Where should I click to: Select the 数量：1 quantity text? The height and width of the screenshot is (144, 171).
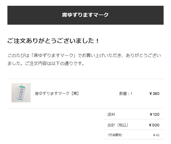(x=126, y=94)
